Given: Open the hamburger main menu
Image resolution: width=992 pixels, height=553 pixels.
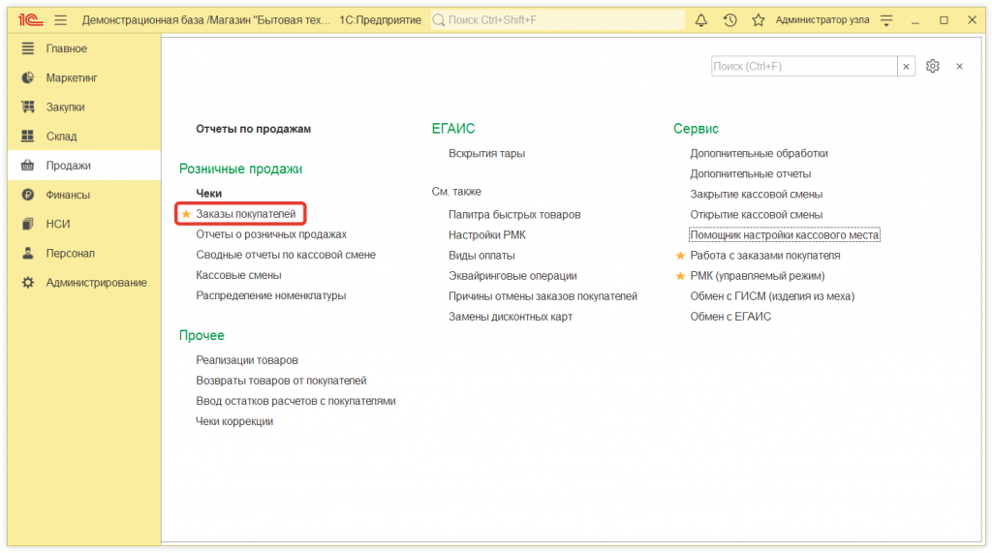Looking at the screenshot, I should pyautogui.click(x=61, y=19).
